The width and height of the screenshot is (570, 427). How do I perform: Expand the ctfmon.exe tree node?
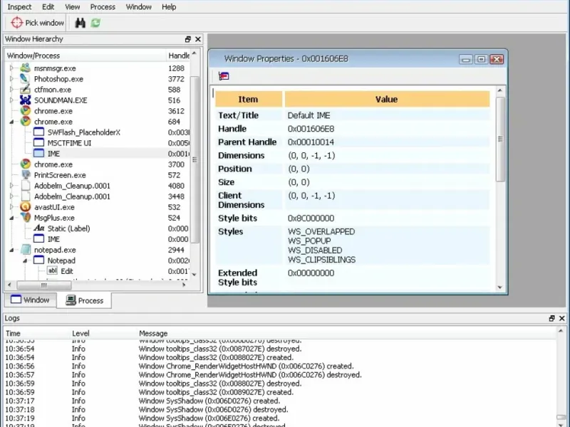(11, 90)
